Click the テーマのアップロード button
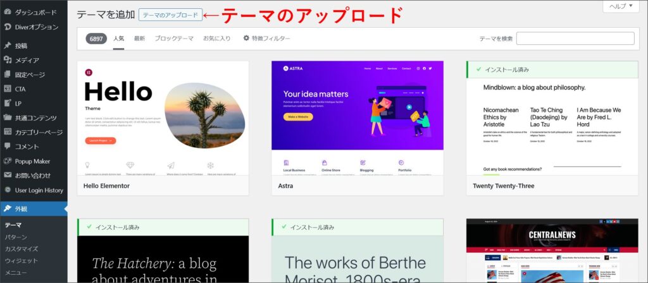This screenshot has height=283, width=648. [x=171, y=15]
